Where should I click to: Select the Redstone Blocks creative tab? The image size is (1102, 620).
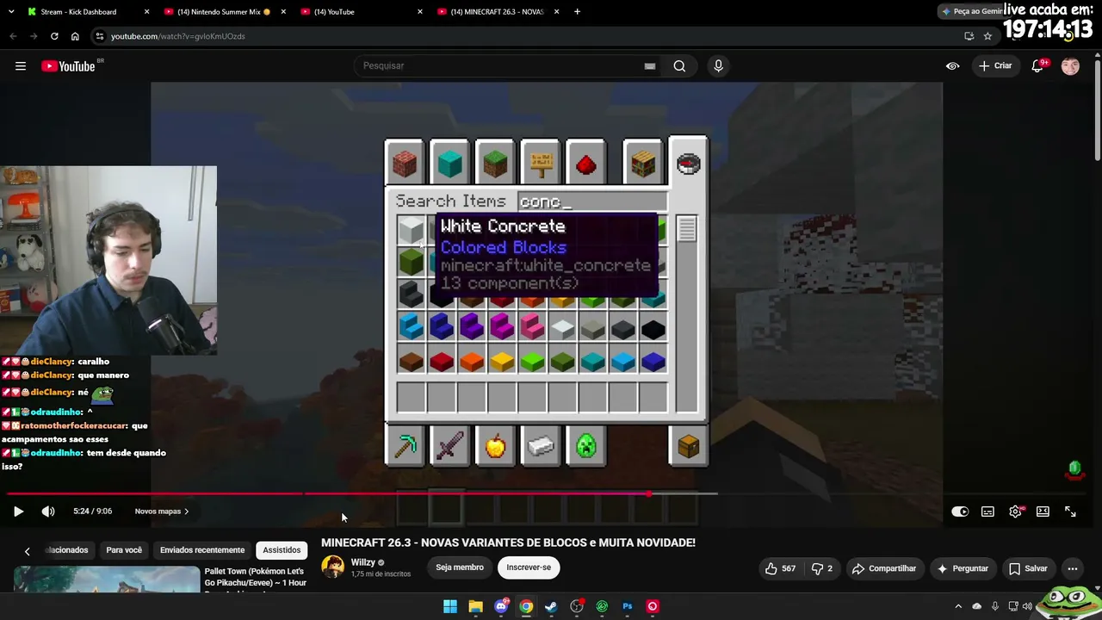coord(585,163)
